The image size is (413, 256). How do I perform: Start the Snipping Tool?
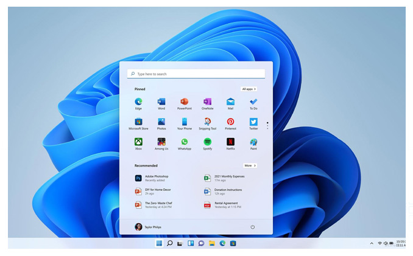point(207,124)
